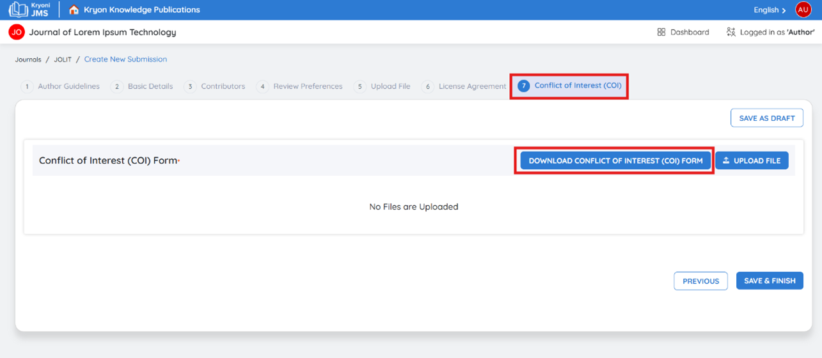This screenshot has width=822, height=358.
Task: Download the Conflict of Interest (COI) form
Action: [x=615, y=160]
